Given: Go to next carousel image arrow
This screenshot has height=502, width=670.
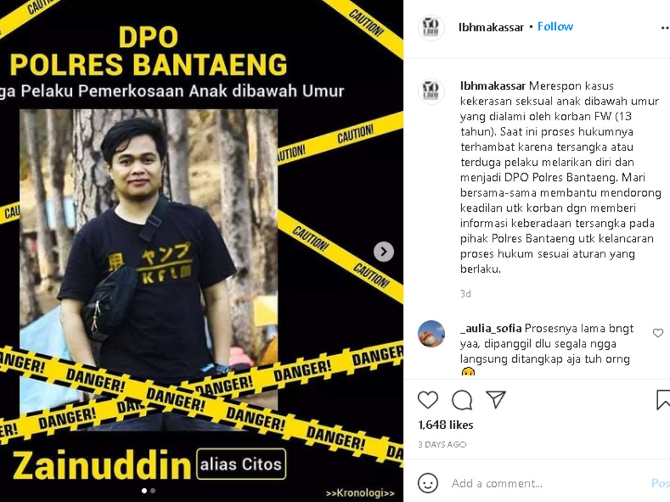Looking at the screenshot, I should coord(383,252).
